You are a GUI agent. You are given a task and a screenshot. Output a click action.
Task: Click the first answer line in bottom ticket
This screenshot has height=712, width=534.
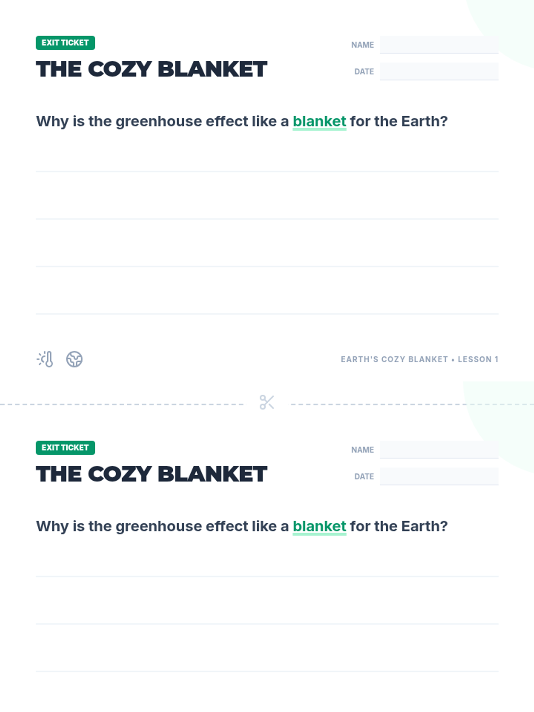267,576
